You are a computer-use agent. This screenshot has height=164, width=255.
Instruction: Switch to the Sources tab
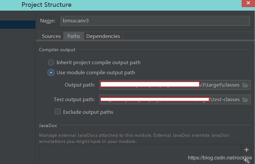click(51, 36)
